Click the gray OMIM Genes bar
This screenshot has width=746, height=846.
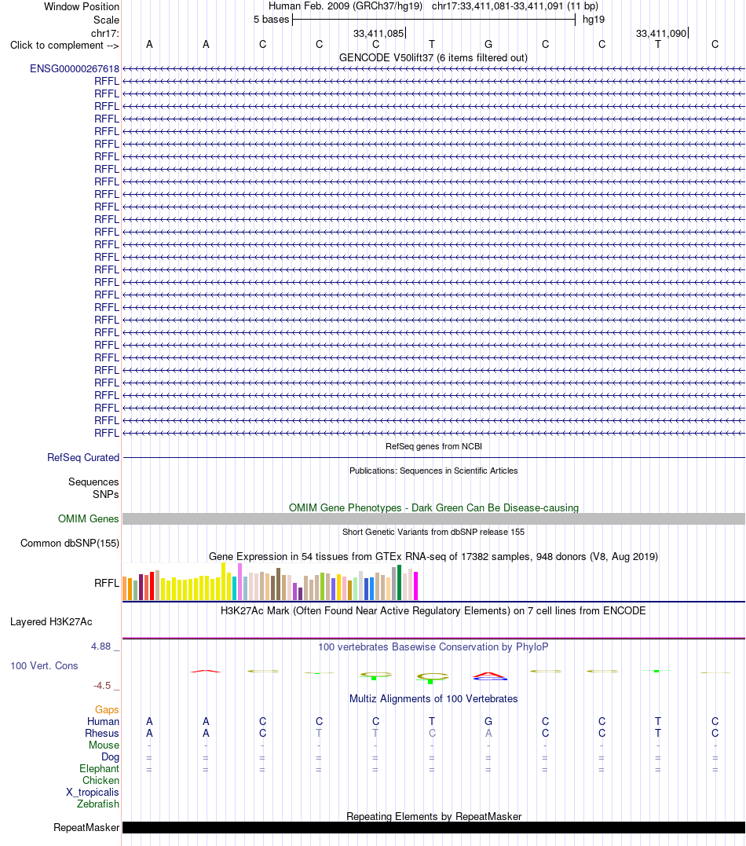pos(433,519)
